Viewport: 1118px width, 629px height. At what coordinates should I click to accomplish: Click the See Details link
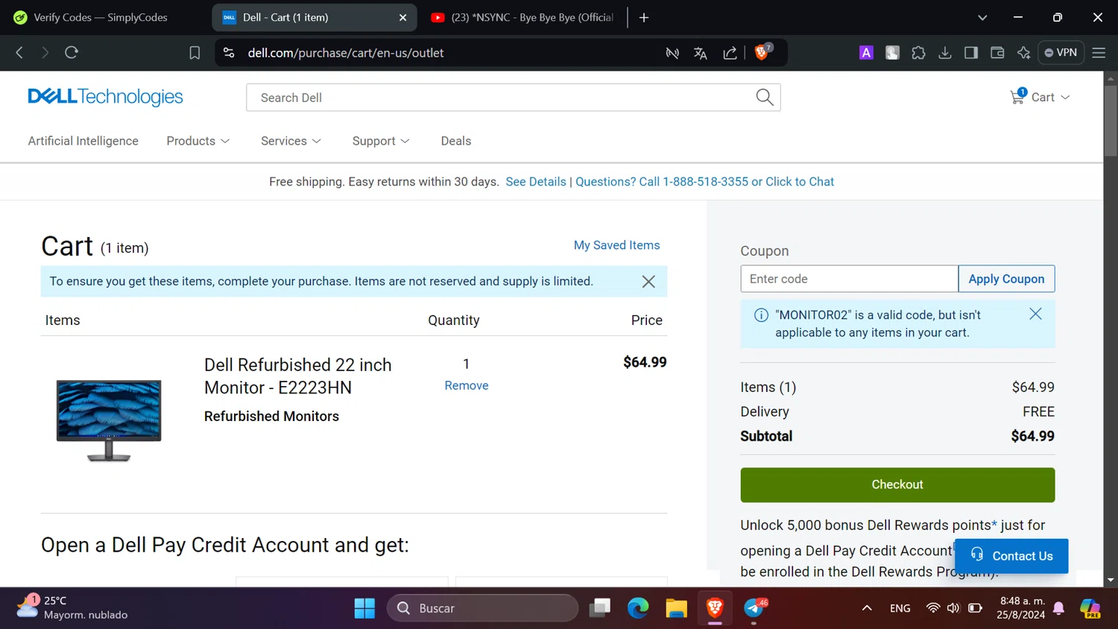(536, 182)
